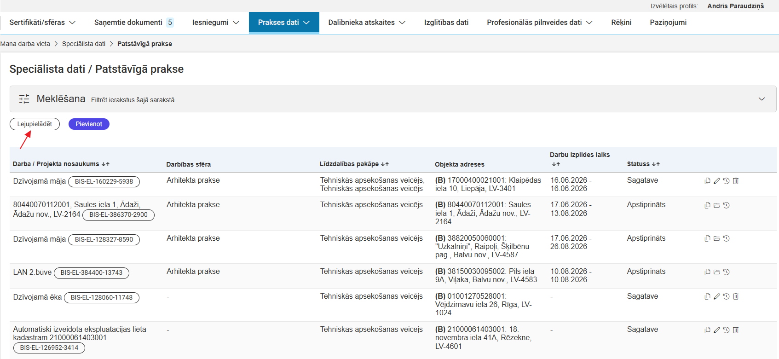Open folder icon for LAN 2.būve row
The width and height of the screenshot is (779, 359).
pyautogui.click(x=717, y=272)
